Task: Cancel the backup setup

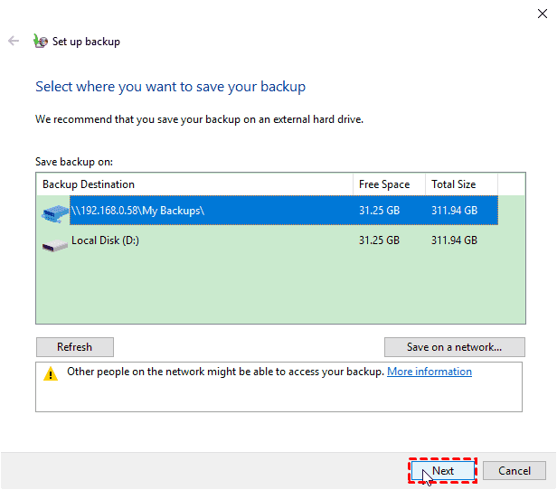Action: click(515, 471)
